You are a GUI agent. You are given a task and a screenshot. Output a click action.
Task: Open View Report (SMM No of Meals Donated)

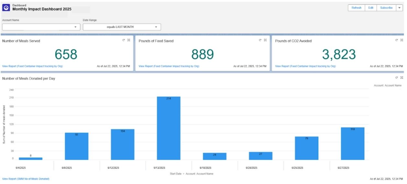26,179
